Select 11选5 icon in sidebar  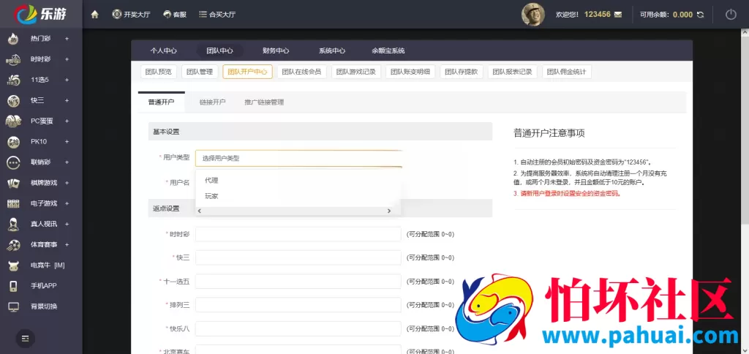pyautogui.click(x=13, y=80)
